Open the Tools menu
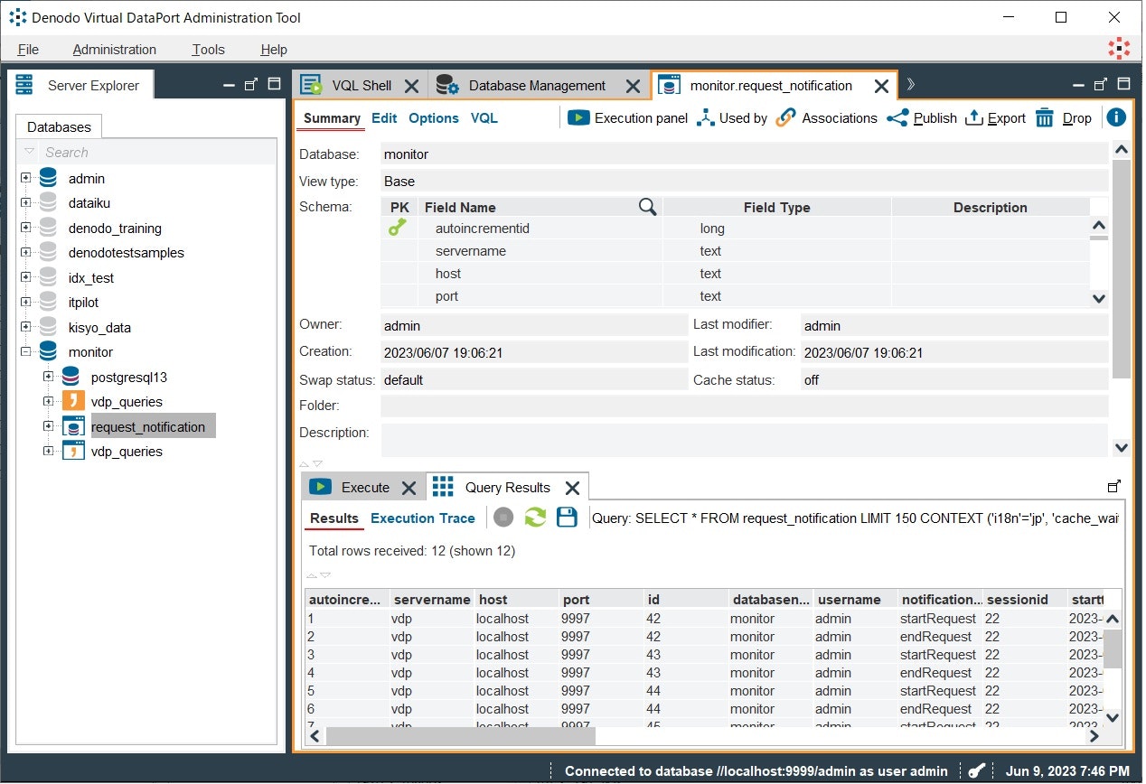 pos(209,50)
